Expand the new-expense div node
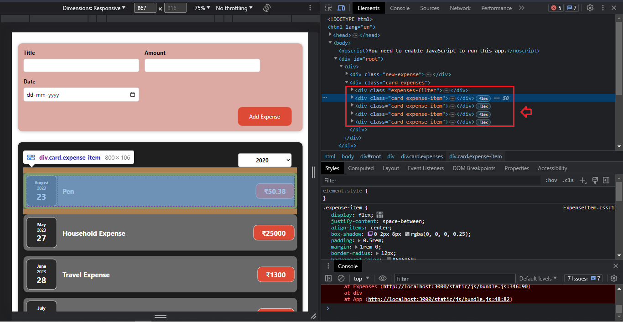 click(347, 74)
